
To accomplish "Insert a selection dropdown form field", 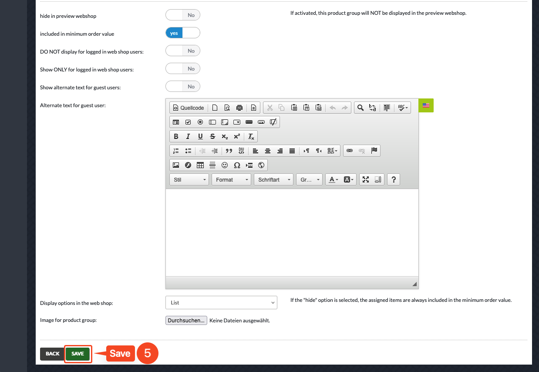I will coord(237,122).
